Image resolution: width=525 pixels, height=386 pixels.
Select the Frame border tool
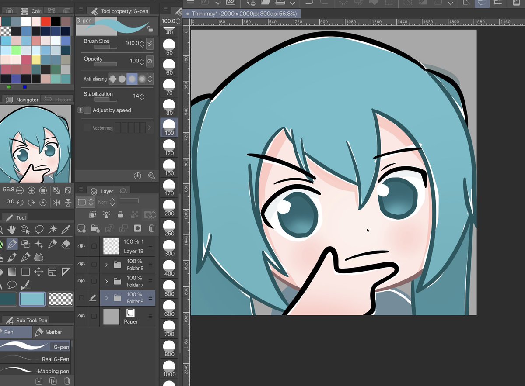coord(52,272)
